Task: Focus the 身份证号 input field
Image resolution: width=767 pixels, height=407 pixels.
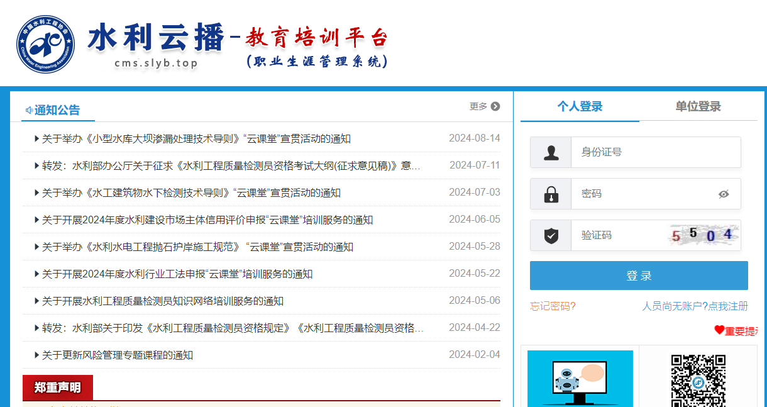Action: coord(654,152)
